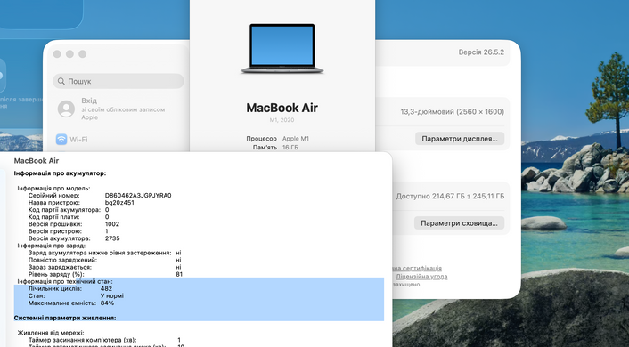Click Лічильник циклів value 482
This screenshot has height=347, width=629.
pos(106,288)
